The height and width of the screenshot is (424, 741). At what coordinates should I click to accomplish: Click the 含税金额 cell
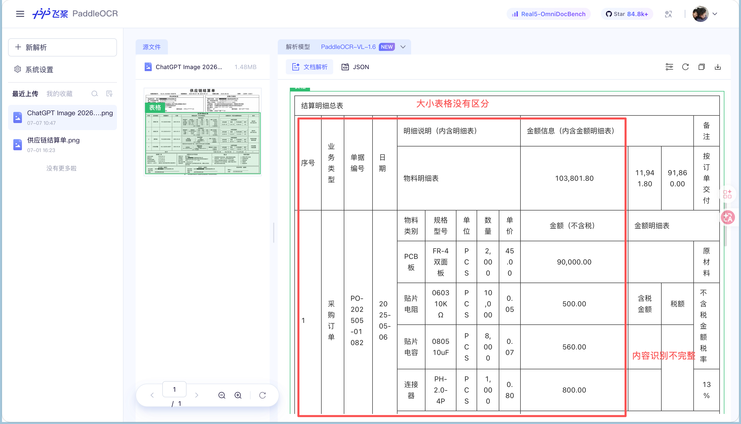[x=645, y=304]
